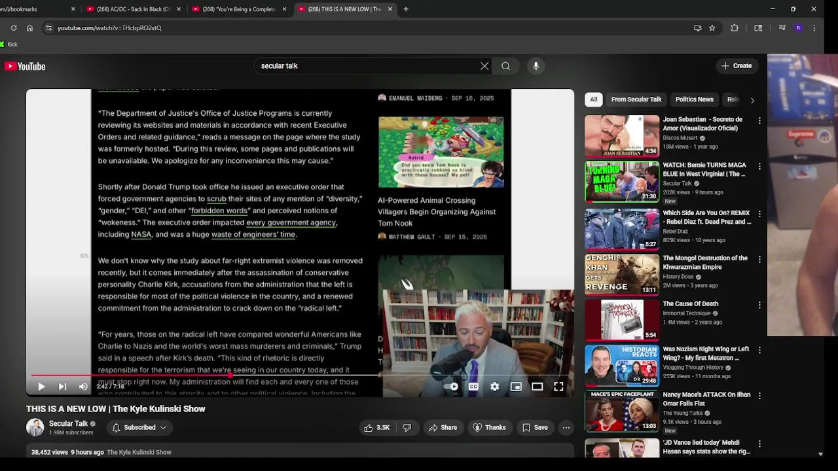This screenshot has width=838, height=471.
Task: Open 'Bernie TURNS MAGA BLUE' video title
Action: click(x=704, y=169)
